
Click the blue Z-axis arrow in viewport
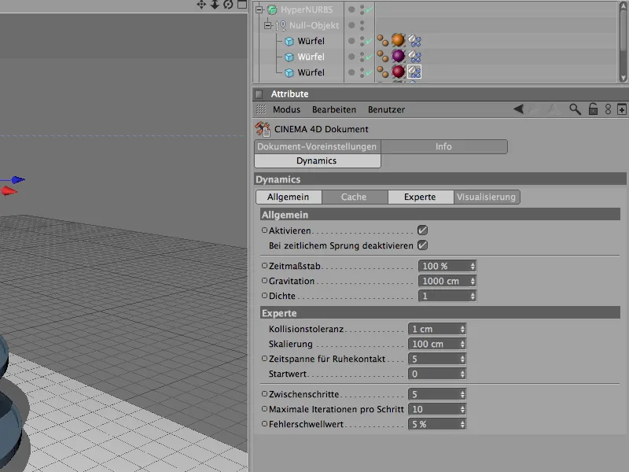click(17, 179)
